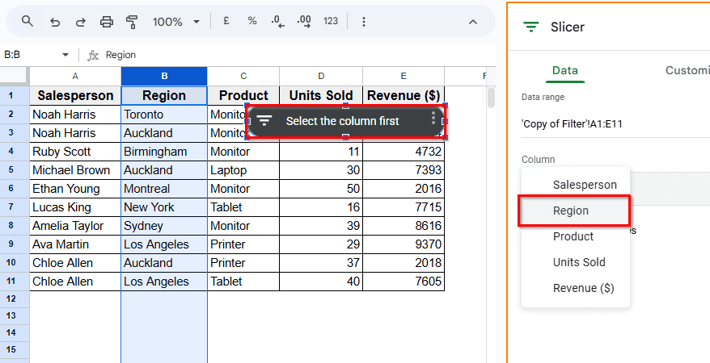Click the search magnifier icon in toolbar
Viewport: 710px width, 363px height.
(28, 22)
